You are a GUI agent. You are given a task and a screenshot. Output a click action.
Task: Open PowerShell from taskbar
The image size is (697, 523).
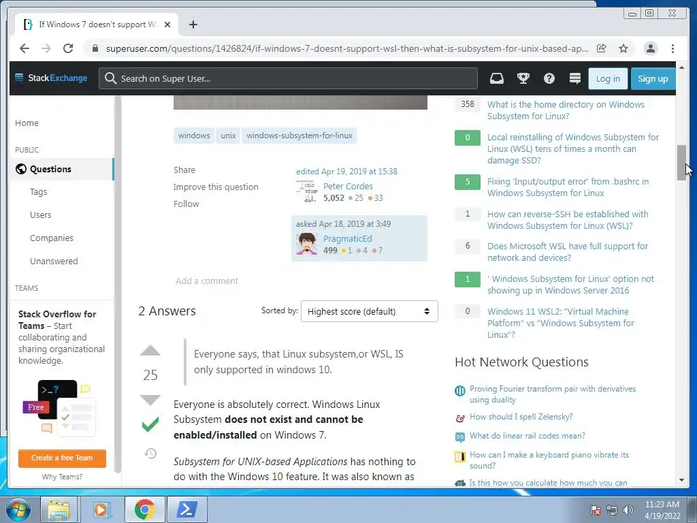point(187,509)
